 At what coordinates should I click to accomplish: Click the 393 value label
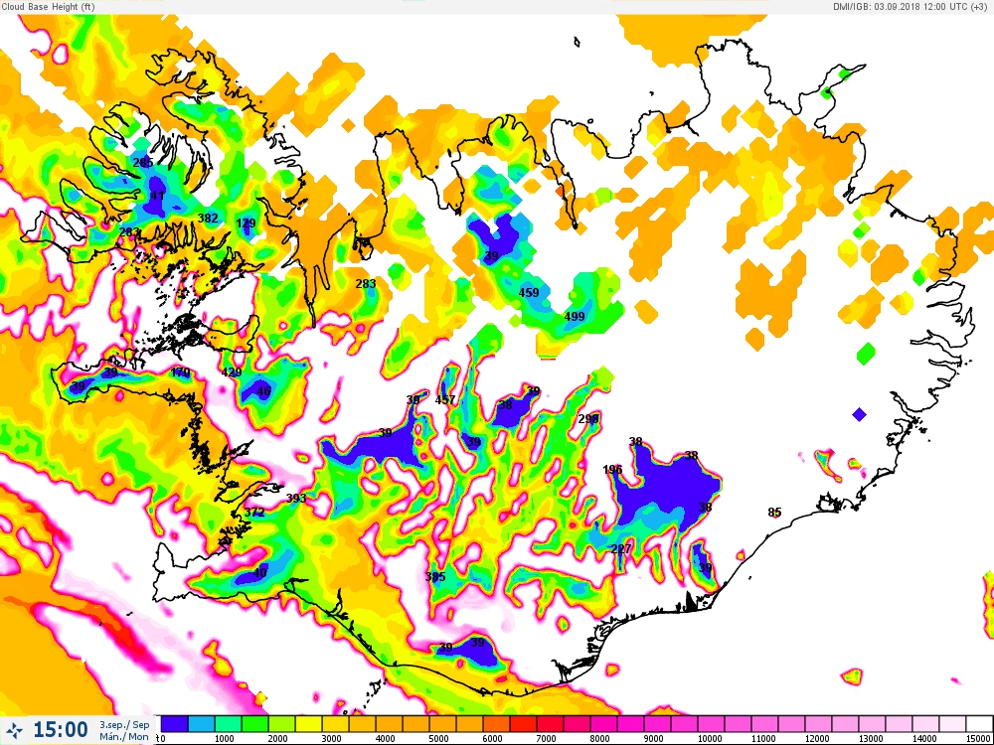tap(296, 498)
